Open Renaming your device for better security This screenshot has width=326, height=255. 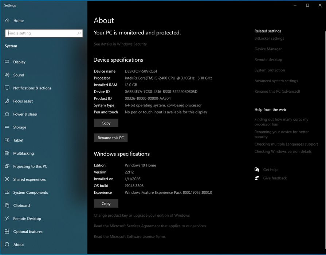click(282, 134)
